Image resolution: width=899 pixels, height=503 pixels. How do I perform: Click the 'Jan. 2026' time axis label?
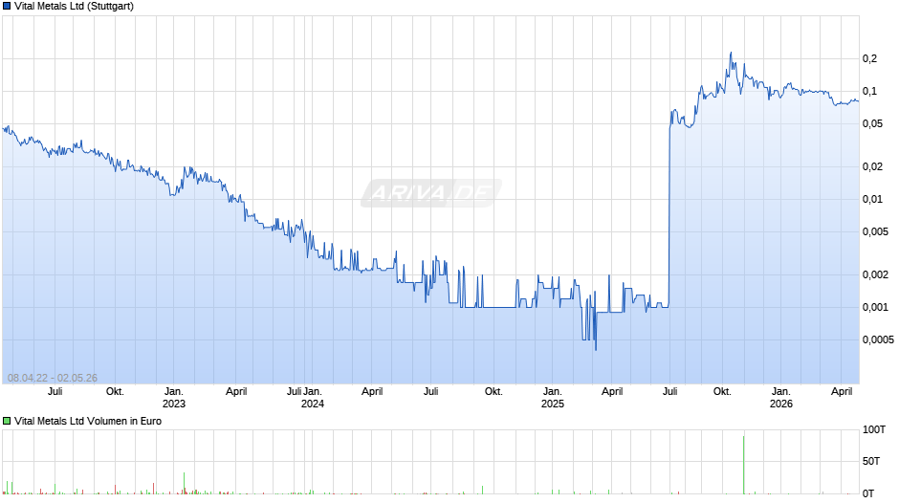(781, 398)
